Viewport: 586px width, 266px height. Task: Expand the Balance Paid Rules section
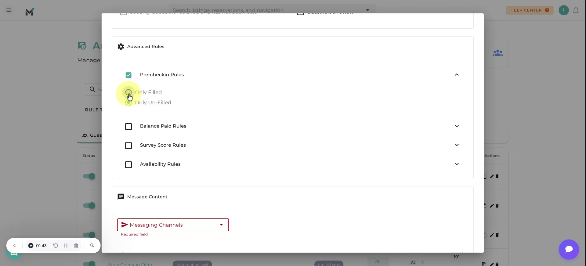pos(457,126)
